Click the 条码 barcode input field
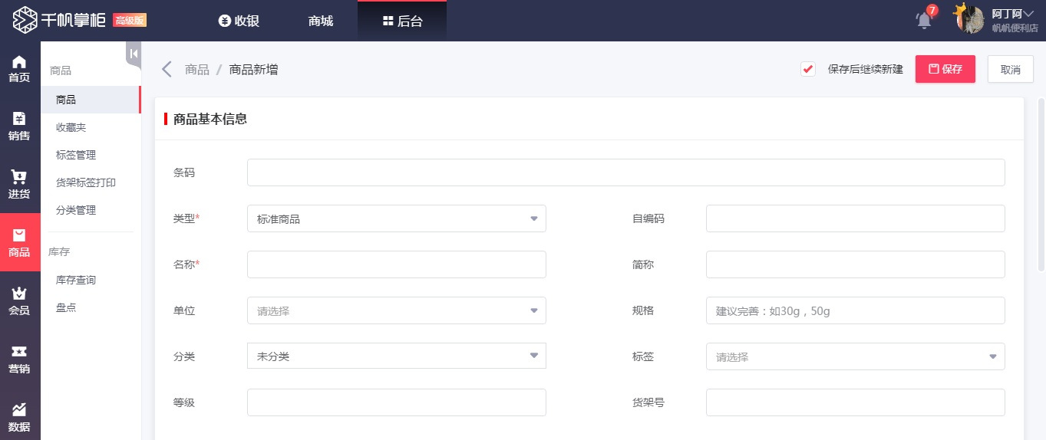 click(x=625, y=172)
